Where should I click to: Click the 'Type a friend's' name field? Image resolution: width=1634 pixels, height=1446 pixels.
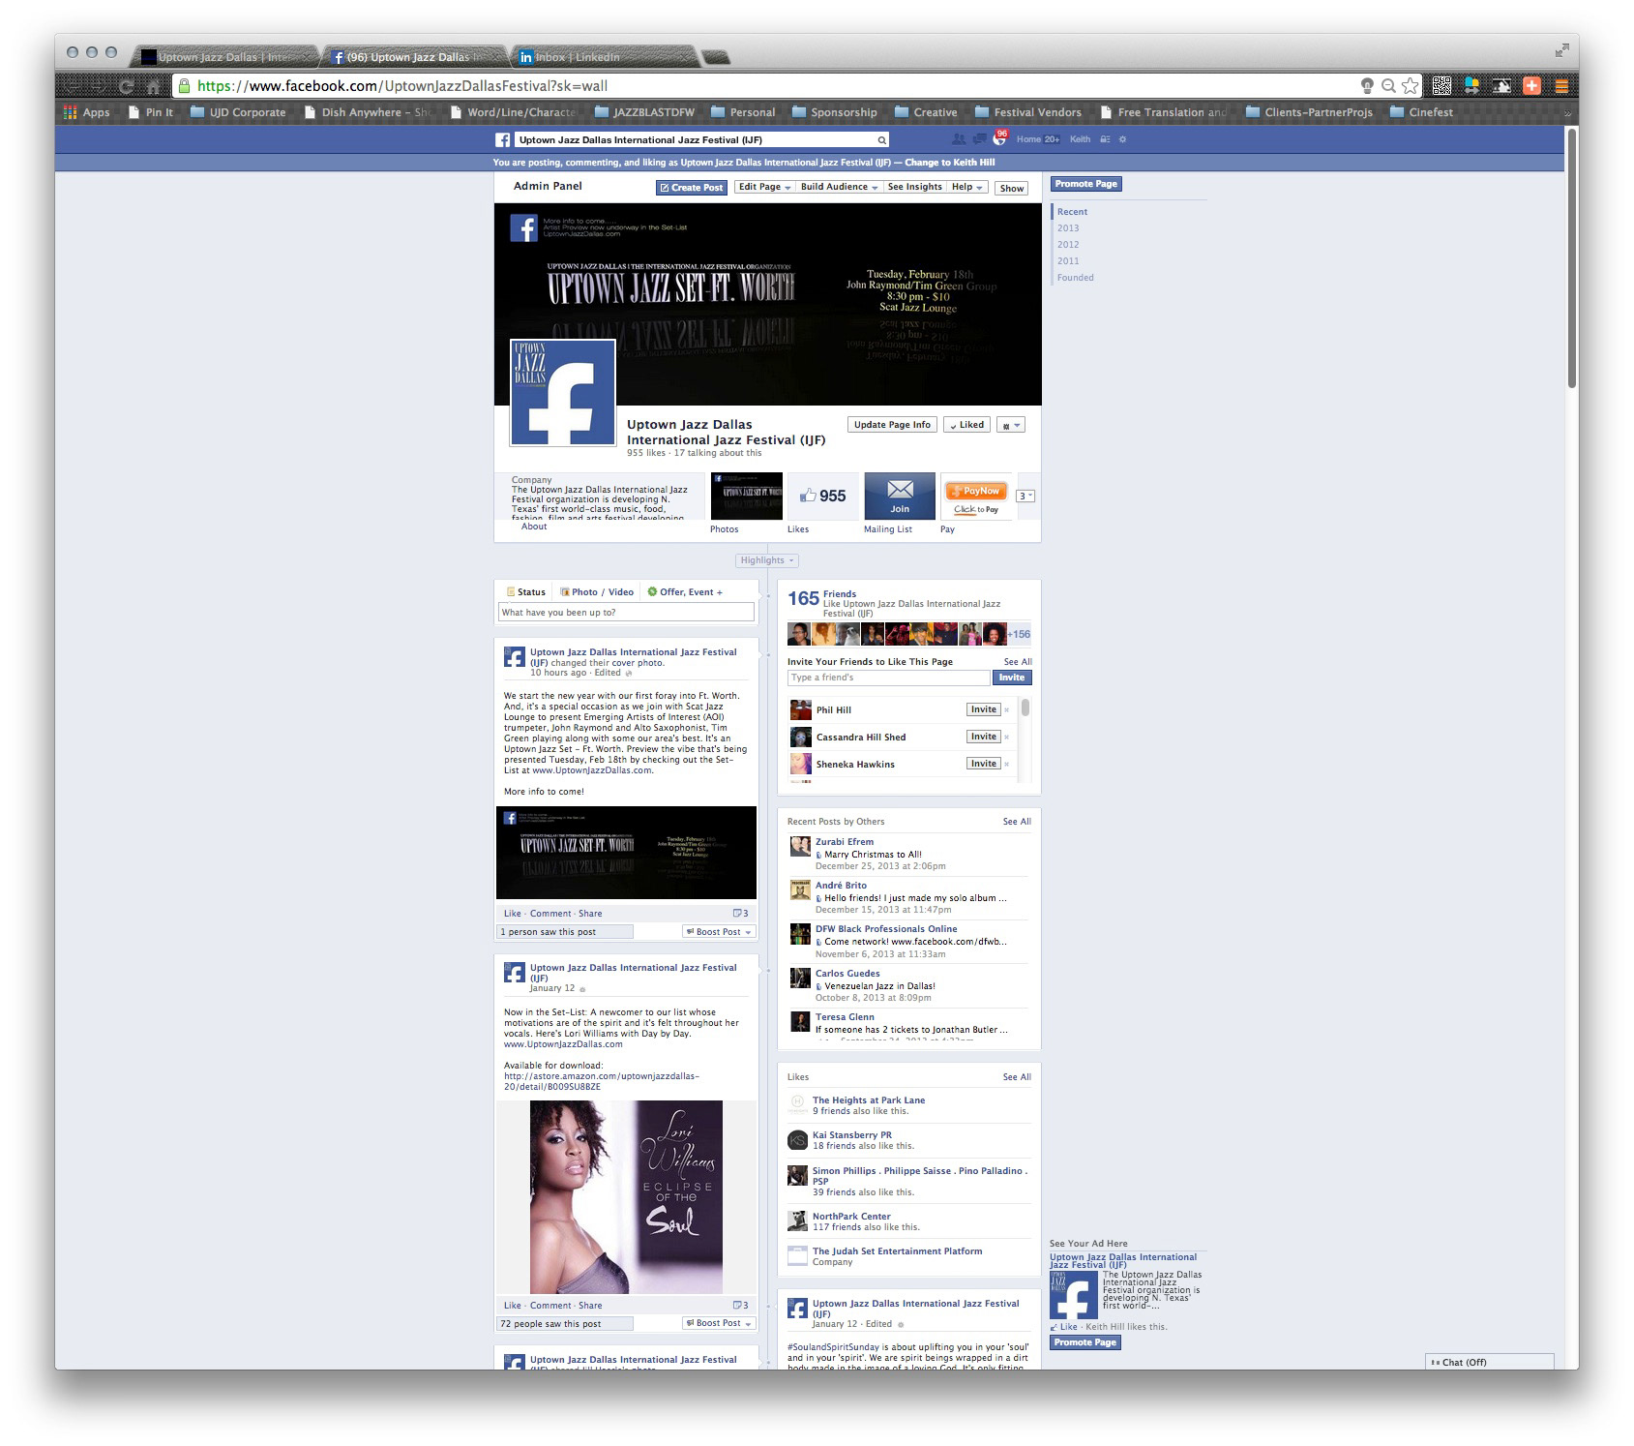pos(889,678)
